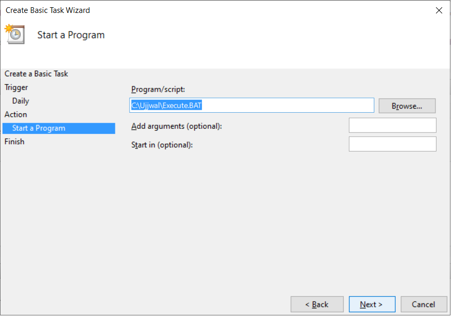The width and height of the screenshot is (451, 318).
Task: Click into the Program/script path field
Action: [251, 105]
